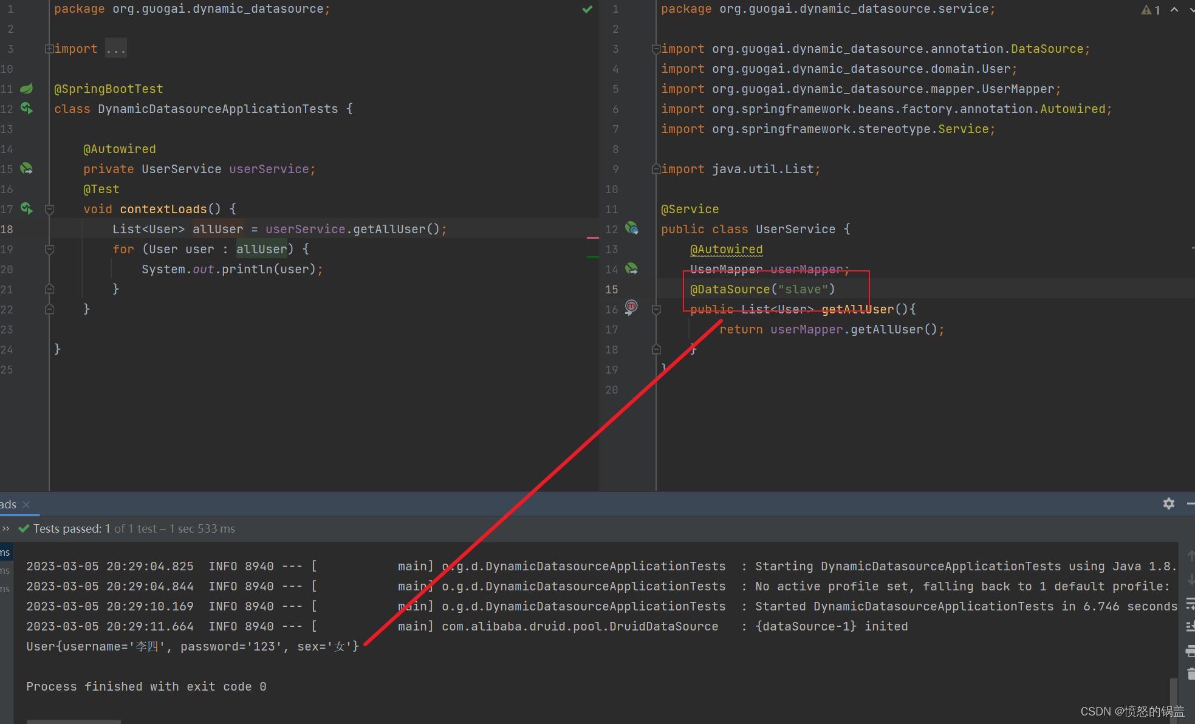
Task: Go to previous highlighted problem arrow
Action: tap(1174, 10)
